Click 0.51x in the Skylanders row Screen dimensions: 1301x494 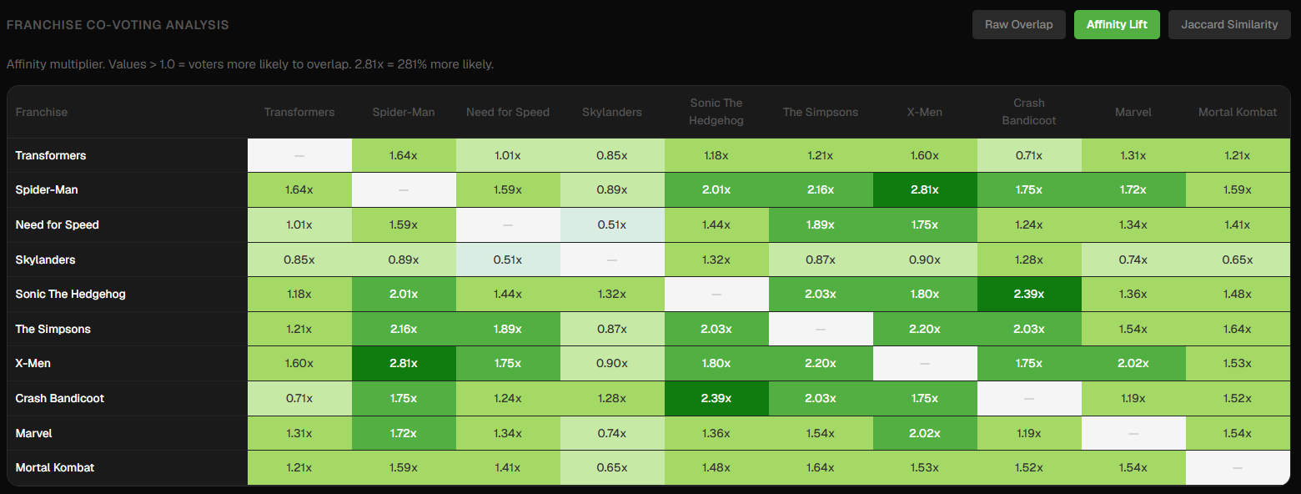click(x=508, y=260)
